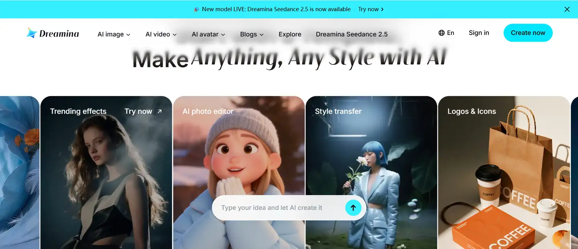This screenshot has height=249, width=578.
Task: Open the Logos & Icons card
Action: 504,173
